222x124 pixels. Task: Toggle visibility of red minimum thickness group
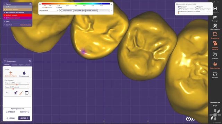[7, 15]
